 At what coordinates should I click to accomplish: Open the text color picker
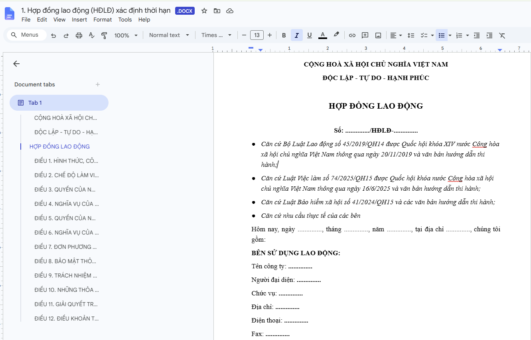(x=323, y=35)
